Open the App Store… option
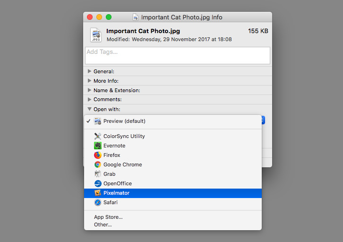This screenshot has height=242, width=343. tap(173, 217)
